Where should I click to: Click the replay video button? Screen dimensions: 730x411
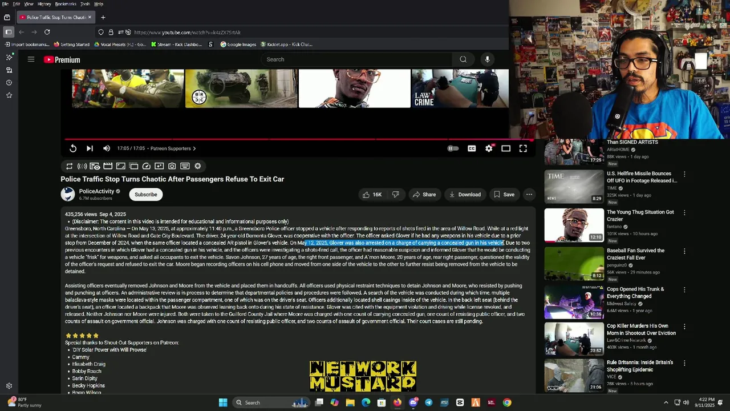[73, 148]
